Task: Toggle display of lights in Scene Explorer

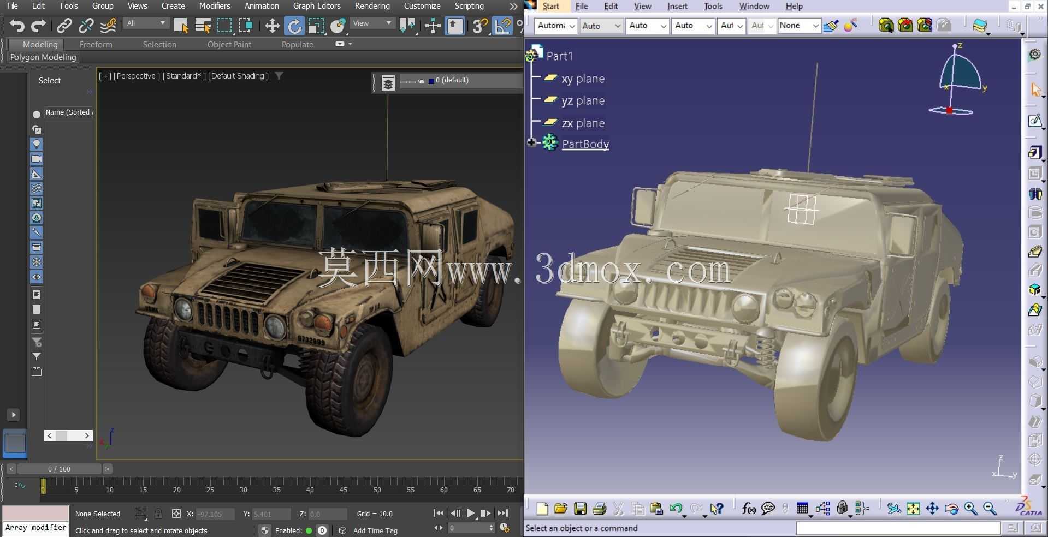Action: (x=37, y=144)
